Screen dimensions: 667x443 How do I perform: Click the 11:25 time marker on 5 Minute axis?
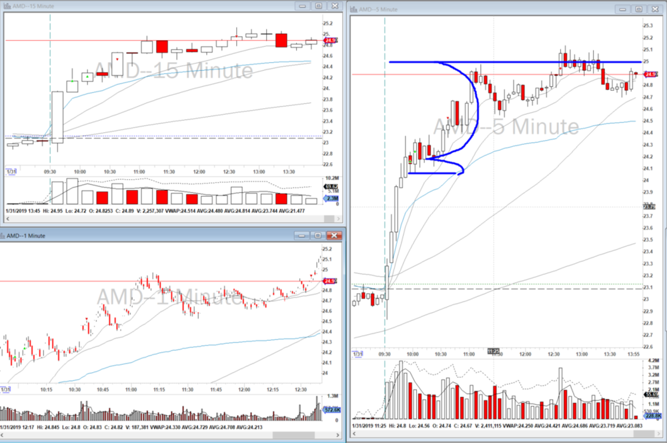[x=494, y=350]
